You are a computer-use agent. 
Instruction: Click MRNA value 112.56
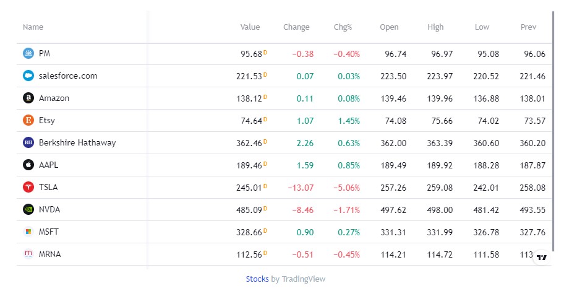point(249,254)
